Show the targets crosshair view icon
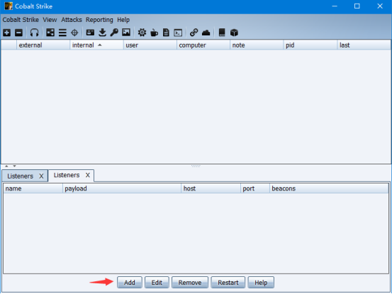 [x=74, y=33]
